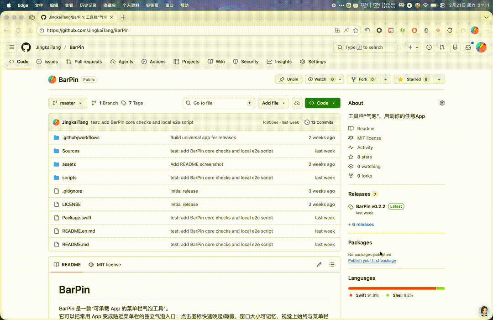This screenshot has height=320, width=493.
Task: Open the Package.swift file
Action: pos(77,218)
